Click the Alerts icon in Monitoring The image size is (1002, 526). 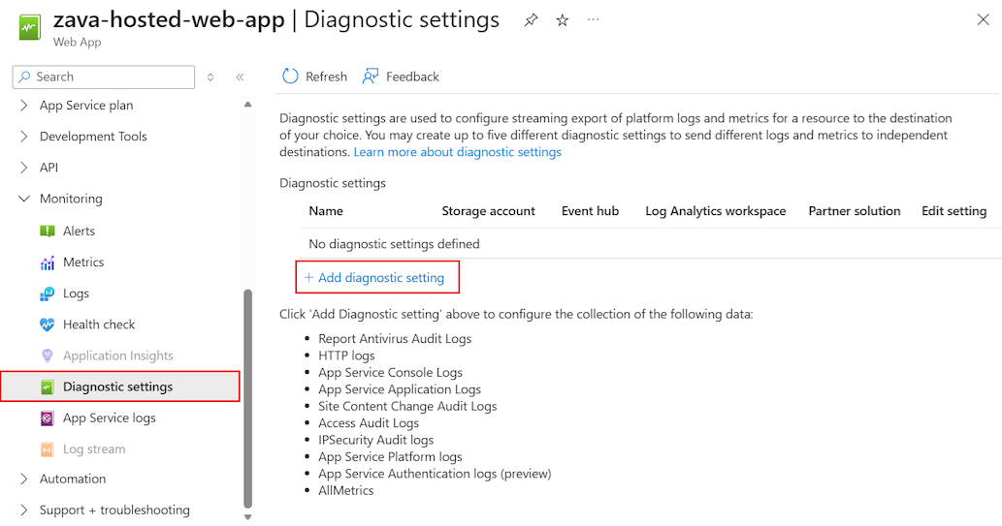click(x=48, y=232)
